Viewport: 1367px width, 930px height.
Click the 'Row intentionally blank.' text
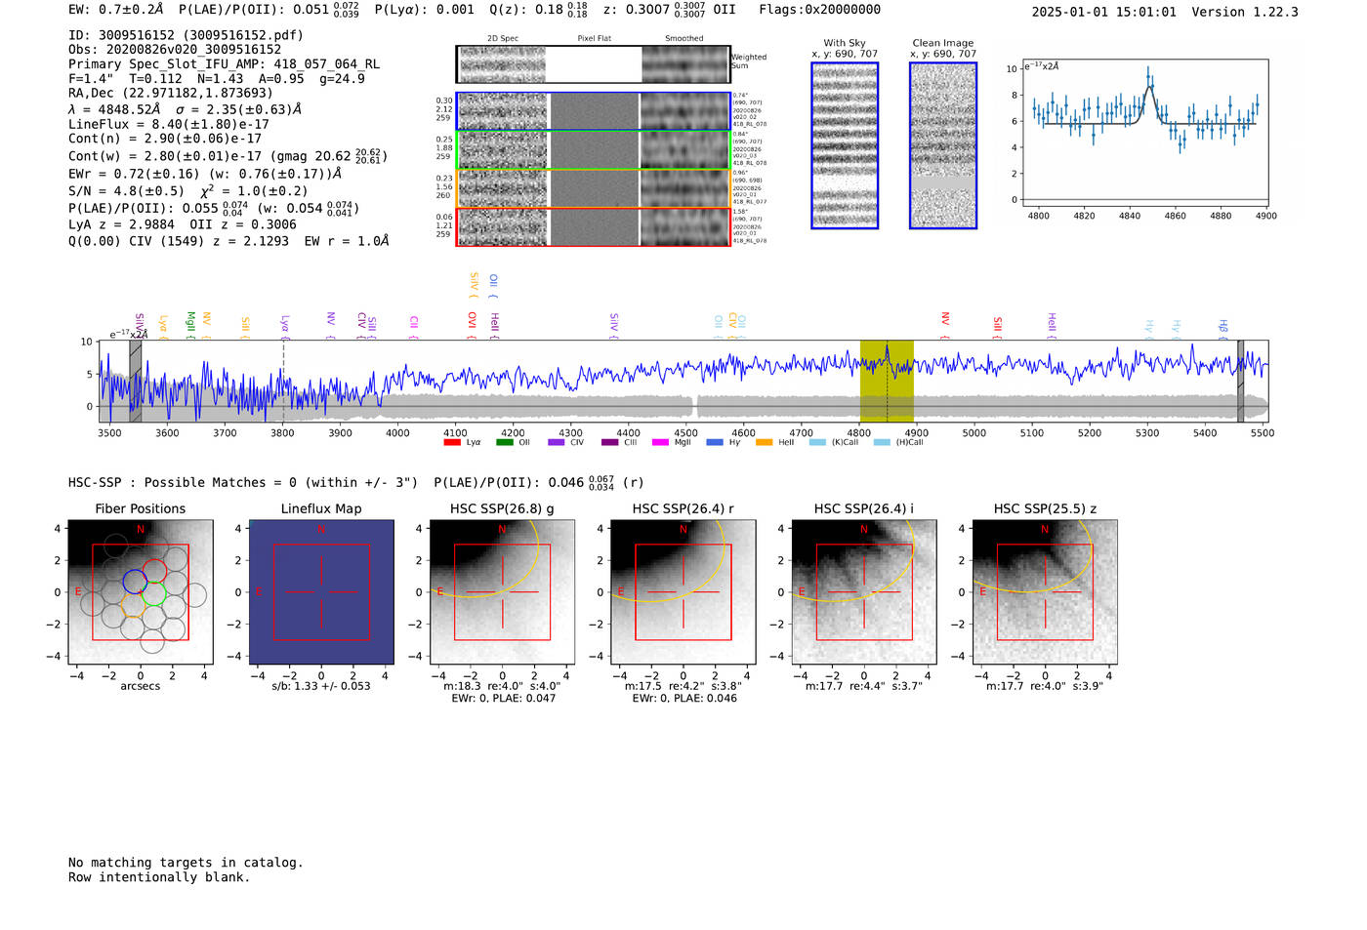click(x=159, y=877)
